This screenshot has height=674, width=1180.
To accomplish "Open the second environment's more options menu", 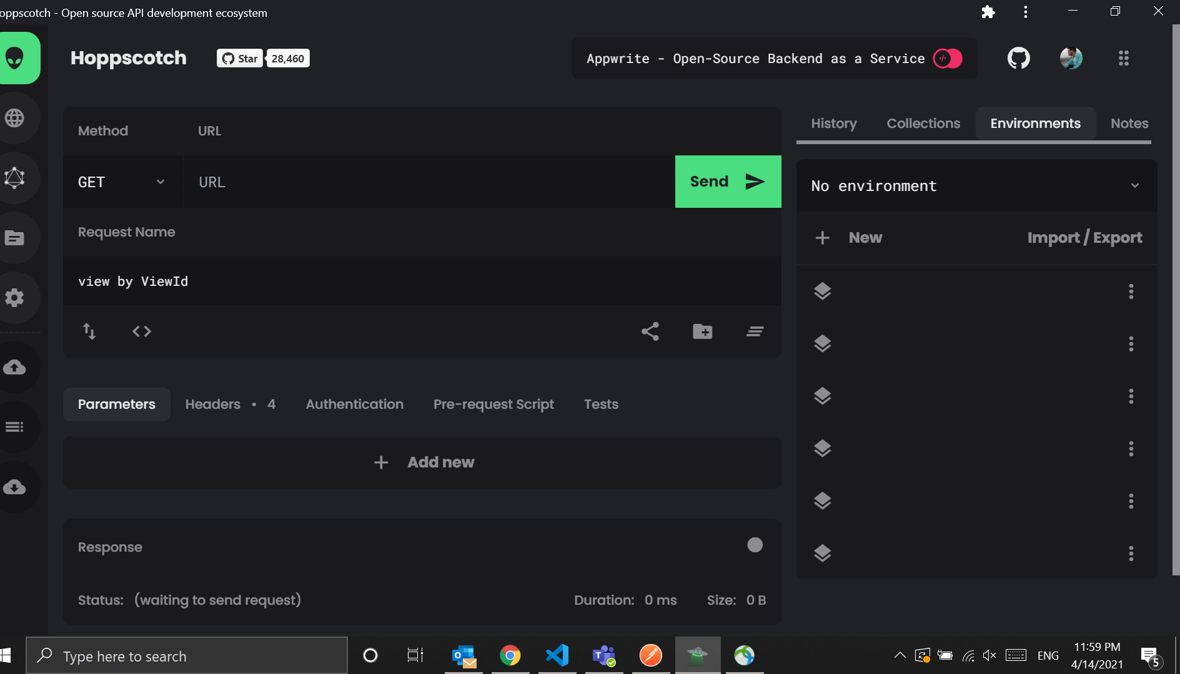I will 1131,344.
